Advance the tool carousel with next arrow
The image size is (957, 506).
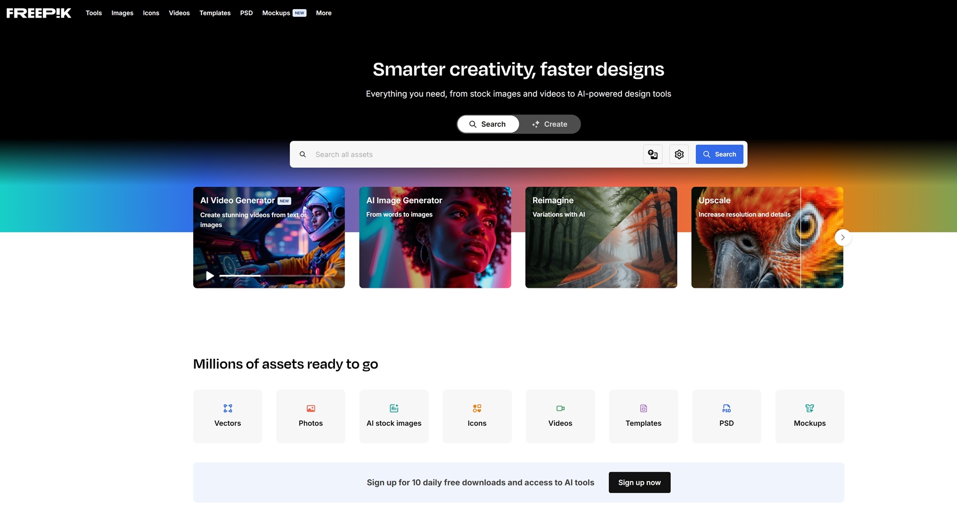pyautogui.click(x=843, y=237)
